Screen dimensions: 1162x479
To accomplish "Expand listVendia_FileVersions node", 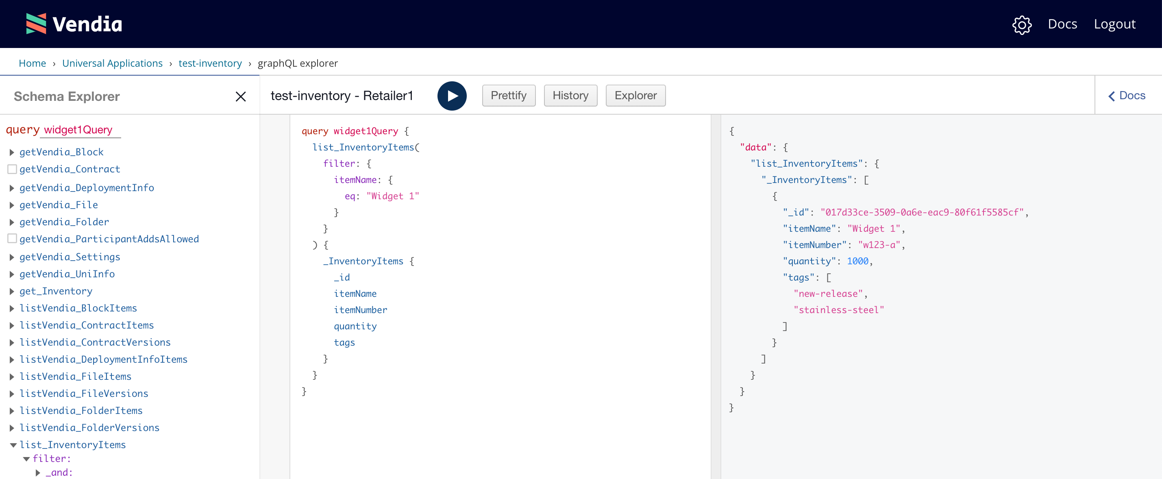I will tap(12, 394).
